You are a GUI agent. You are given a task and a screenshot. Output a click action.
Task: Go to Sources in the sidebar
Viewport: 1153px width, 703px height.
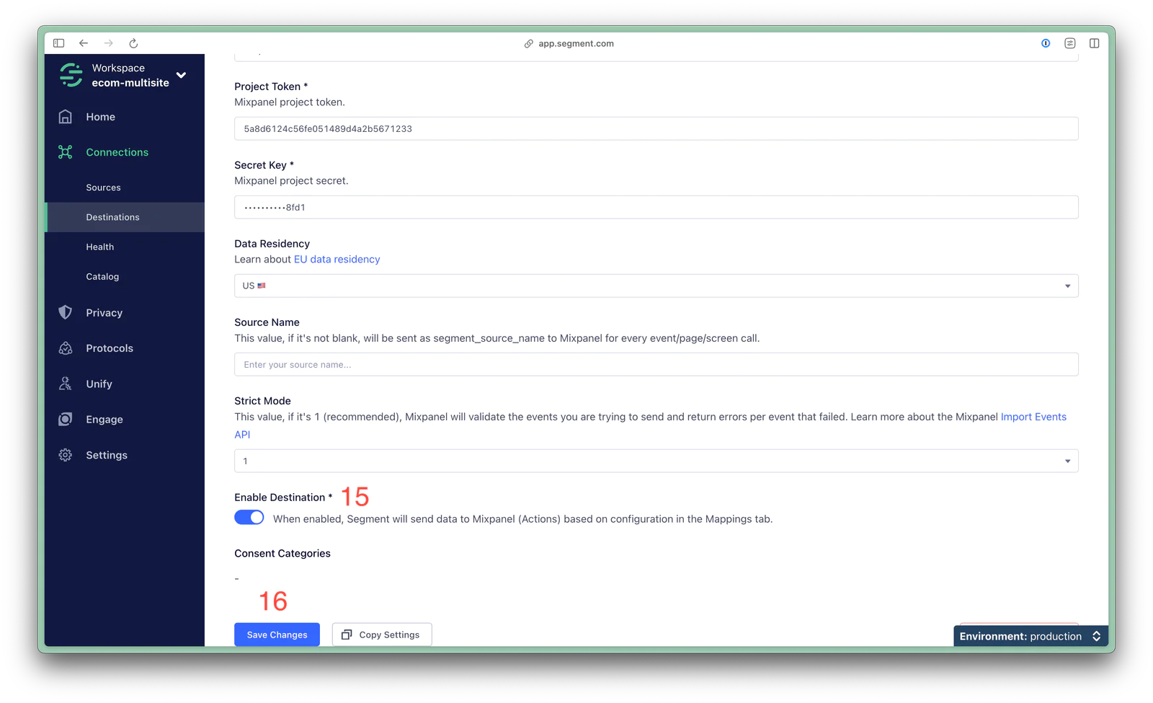click(x=103, y=187)
